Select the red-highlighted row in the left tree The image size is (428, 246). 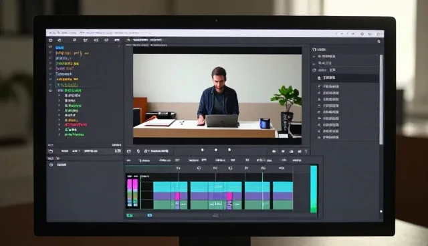coord(76,125)
